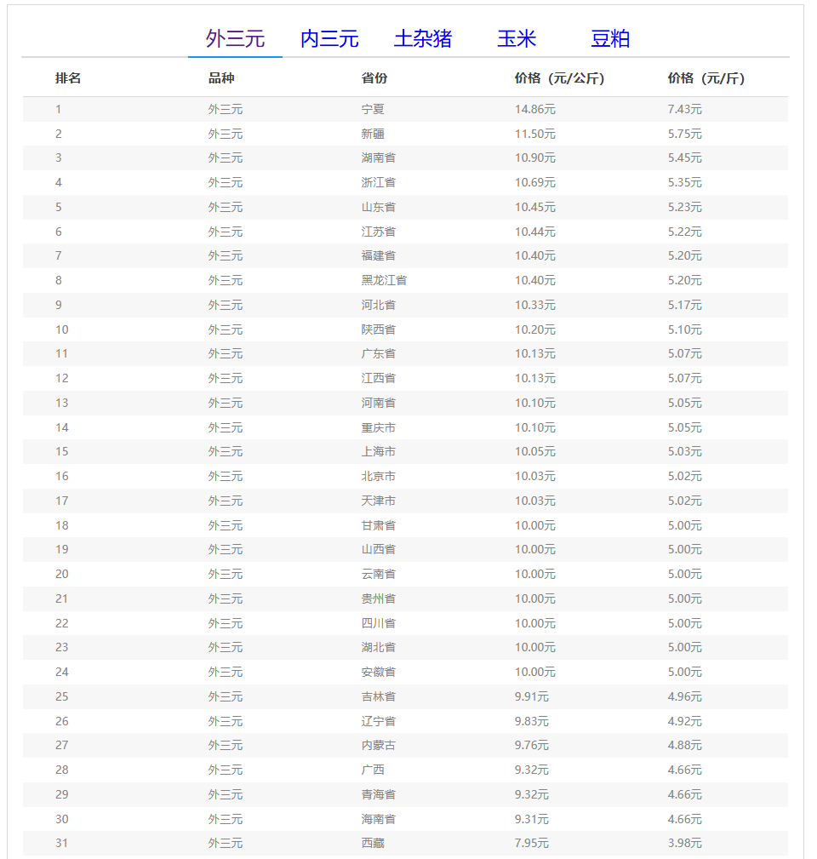
Task: Select the 西藏 province cell
Action: coord(373,843)
